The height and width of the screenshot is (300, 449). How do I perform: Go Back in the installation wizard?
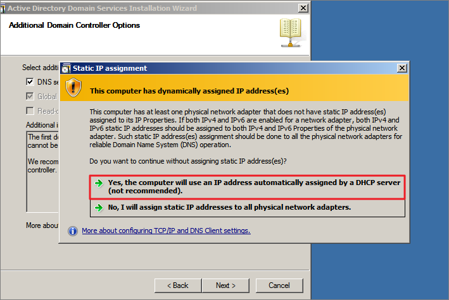pos(178,285)
